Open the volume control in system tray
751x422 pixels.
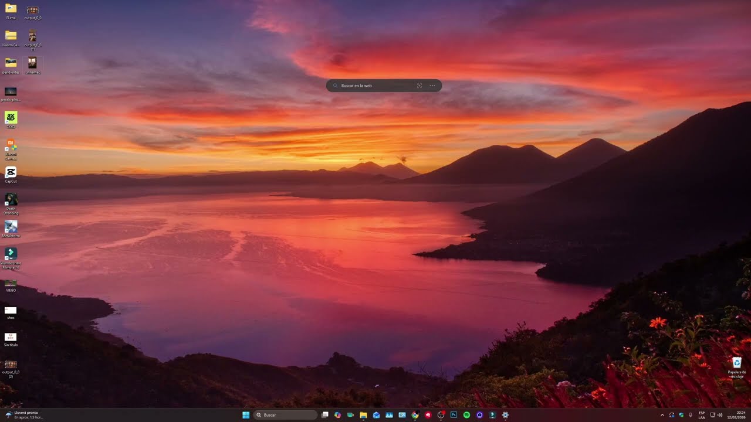[x=720, y=415]
